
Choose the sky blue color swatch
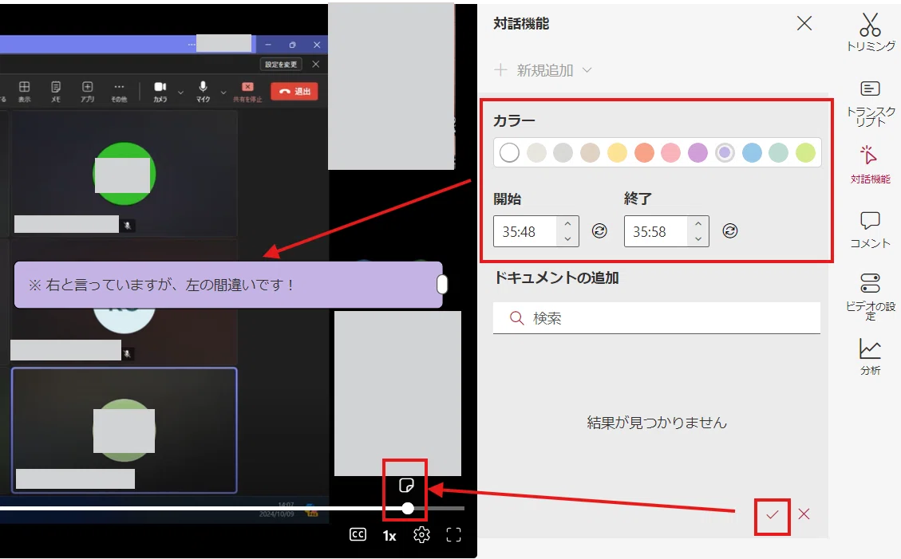[752, 152]
